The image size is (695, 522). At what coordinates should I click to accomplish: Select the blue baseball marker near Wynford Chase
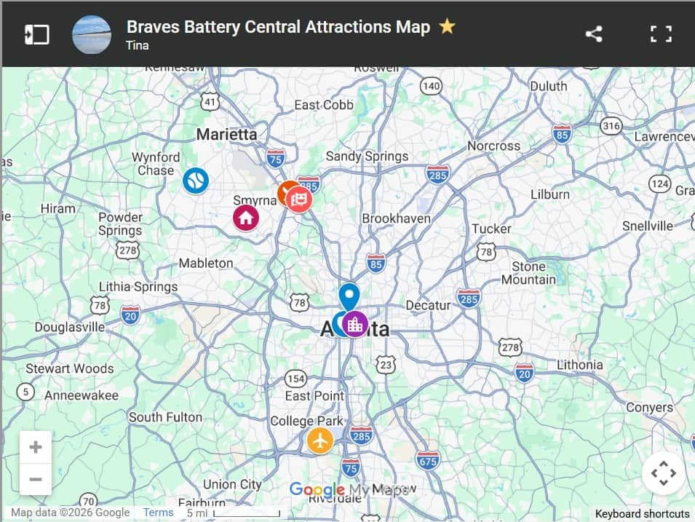click(196, 181)
